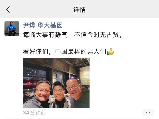Screen dimensions: 159x119
Task: Tap the two-dot like and comment button
Action: click(148, 113)
